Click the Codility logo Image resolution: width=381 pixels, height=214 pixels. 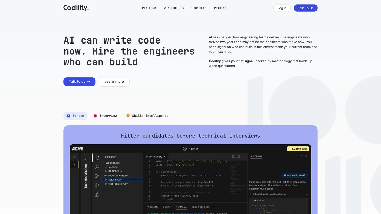point(76,8)
